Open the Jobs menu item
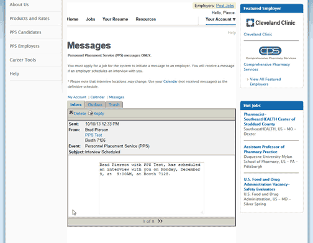Screen dimensions: 313x243 click(x=91, y=19)
